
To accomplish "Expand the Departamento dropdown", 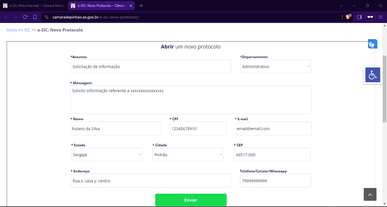I will (275, 67).
